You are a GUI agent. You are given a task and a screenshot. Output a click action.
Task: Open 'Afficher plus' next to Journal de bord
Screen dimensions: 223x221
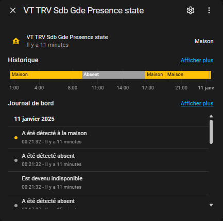197,103
